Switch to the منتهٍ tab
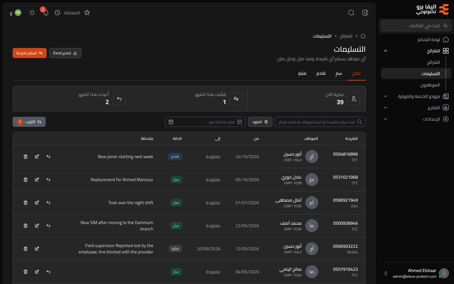 (x=302, y=74)
